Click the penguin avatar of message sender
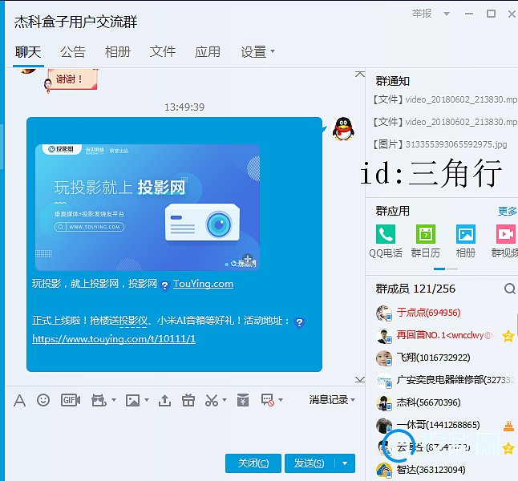 (343, 129)
